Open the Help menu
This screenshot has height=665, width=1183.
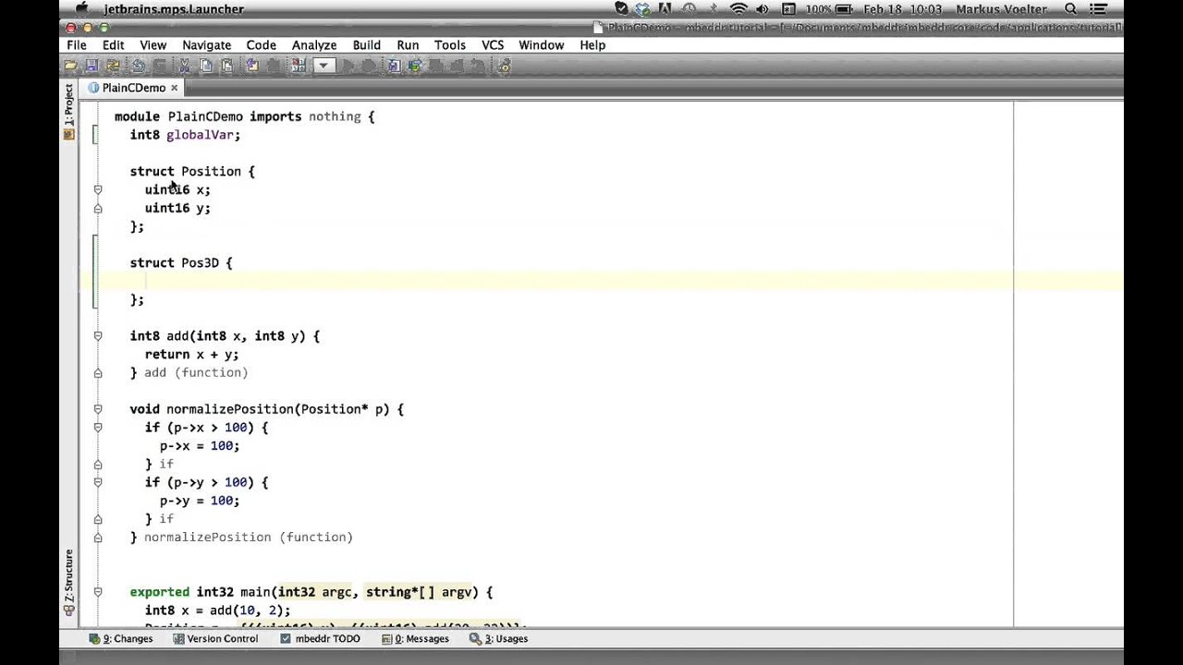tap(592, 45)
